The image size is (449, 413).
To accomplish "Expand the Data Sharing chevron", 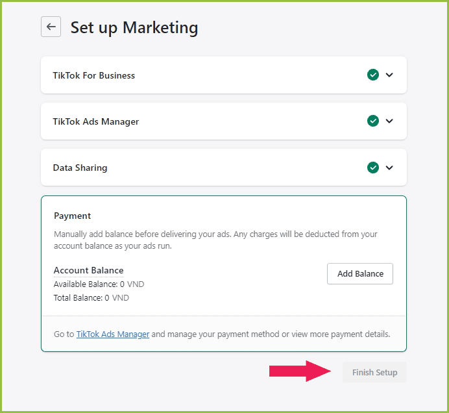I will (x=389, y=168).
